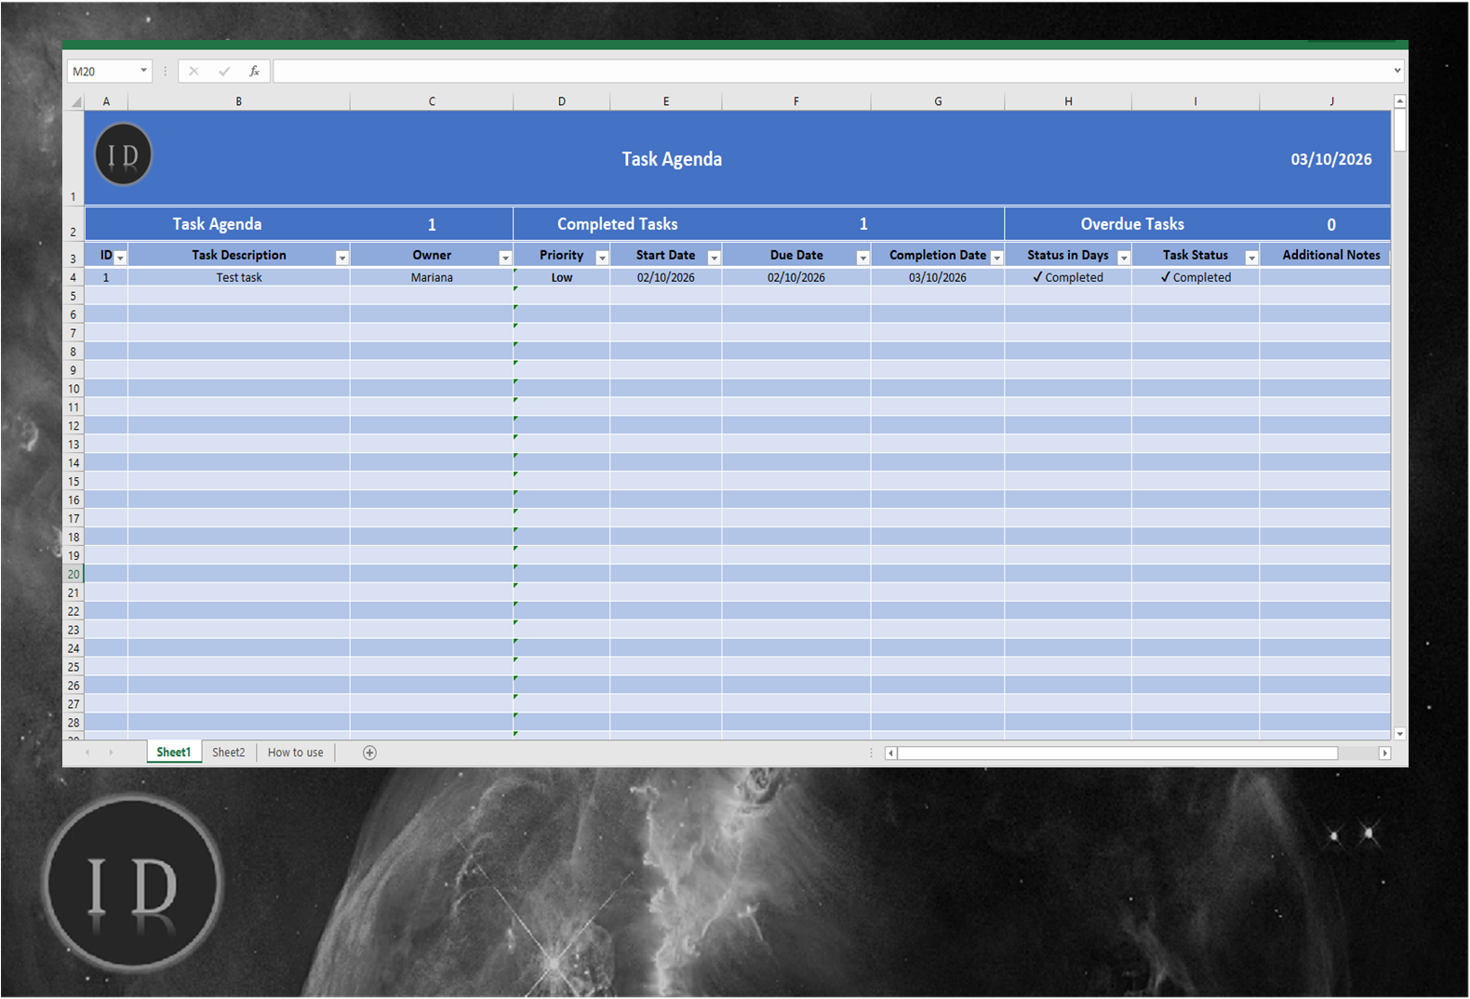Image resolution: width=1470 pixels, height=999 pixels.
Task: Select the Completion Date cell 03/10/2026 in row 4
Action: point(938,277)
